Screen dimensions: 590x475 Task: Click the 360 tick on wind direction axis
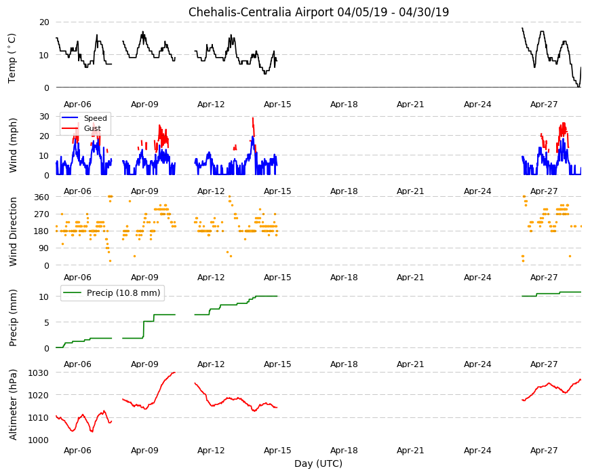[41, 197]
